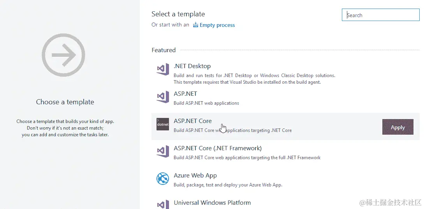This screenshot has height=209, width=424.
Task: Click the icon beside ASP.NET Core (.NET Framework)
Action: tap(163, 151)
